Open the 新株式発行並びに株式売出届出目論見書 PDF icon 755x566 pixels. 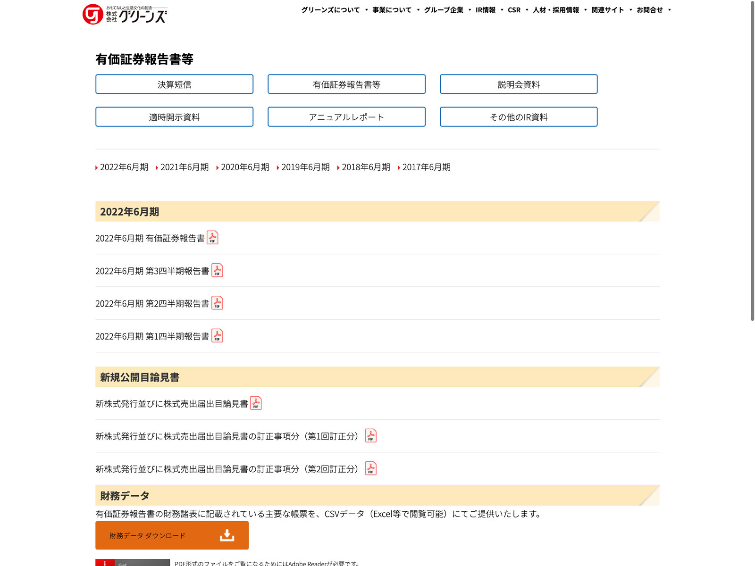256,403
